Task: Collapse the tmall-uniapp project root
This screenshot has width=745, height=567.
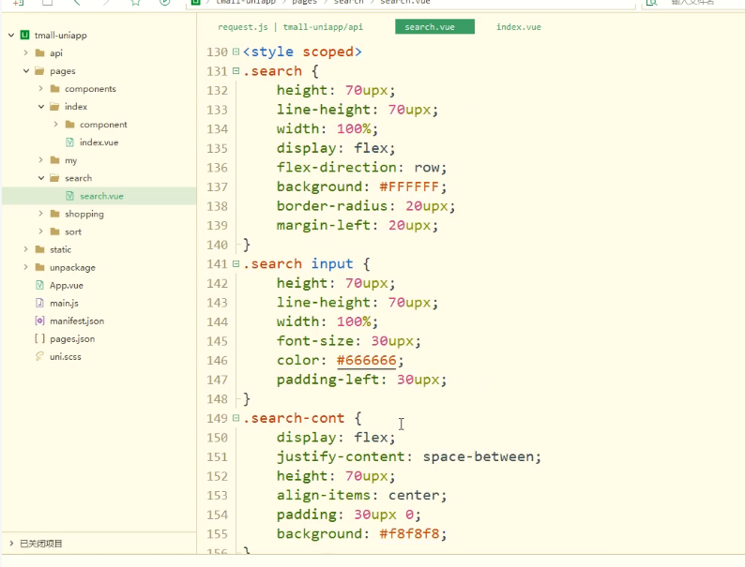Action: coord(11,35)
